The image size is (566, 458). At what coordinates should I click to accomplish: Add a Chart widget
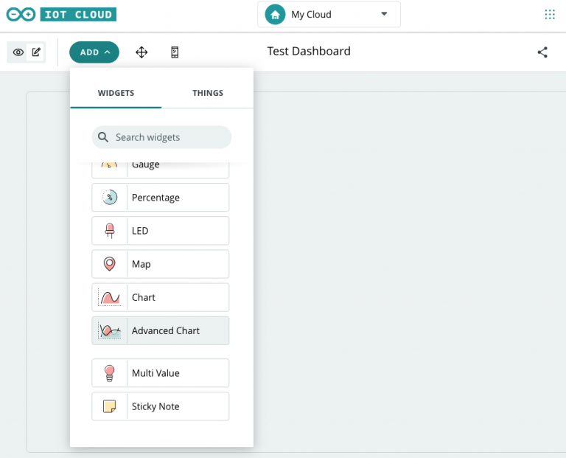(x=160, y=297)
